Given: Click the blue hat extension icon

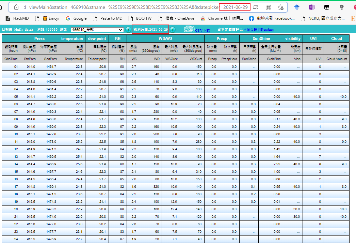Looking at the screenshot, I should coord(297,7).
